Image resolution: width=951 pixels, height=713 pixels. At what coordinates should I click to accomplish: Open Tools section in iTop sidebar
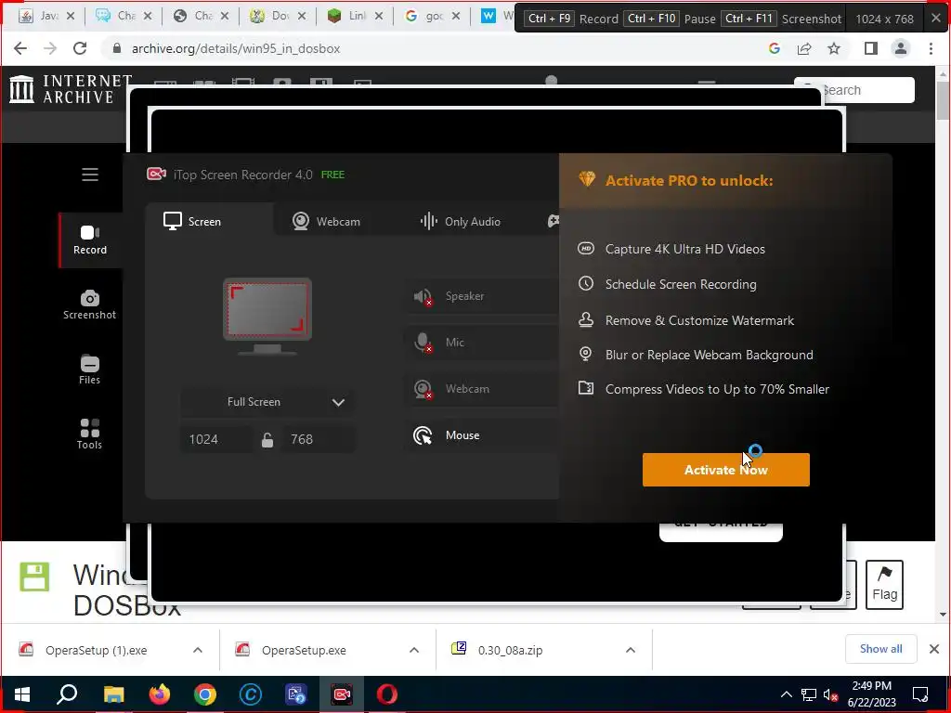(x=90, y=434)
